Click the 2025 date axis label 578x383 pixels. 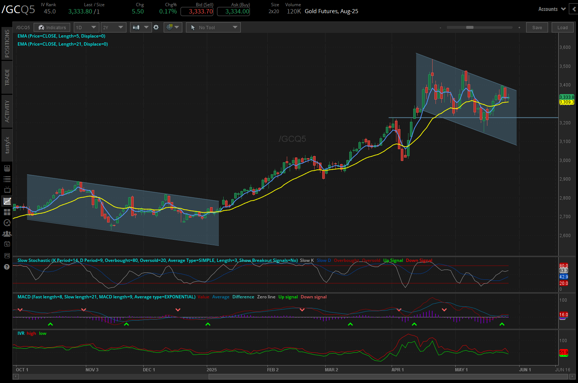212,370
